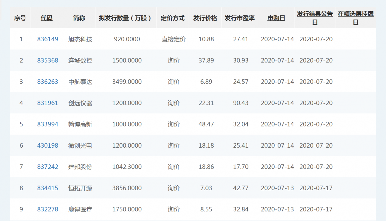The image size is (386, 221).
Task: Click issue price 18.86
Action: tap(206, 167)
